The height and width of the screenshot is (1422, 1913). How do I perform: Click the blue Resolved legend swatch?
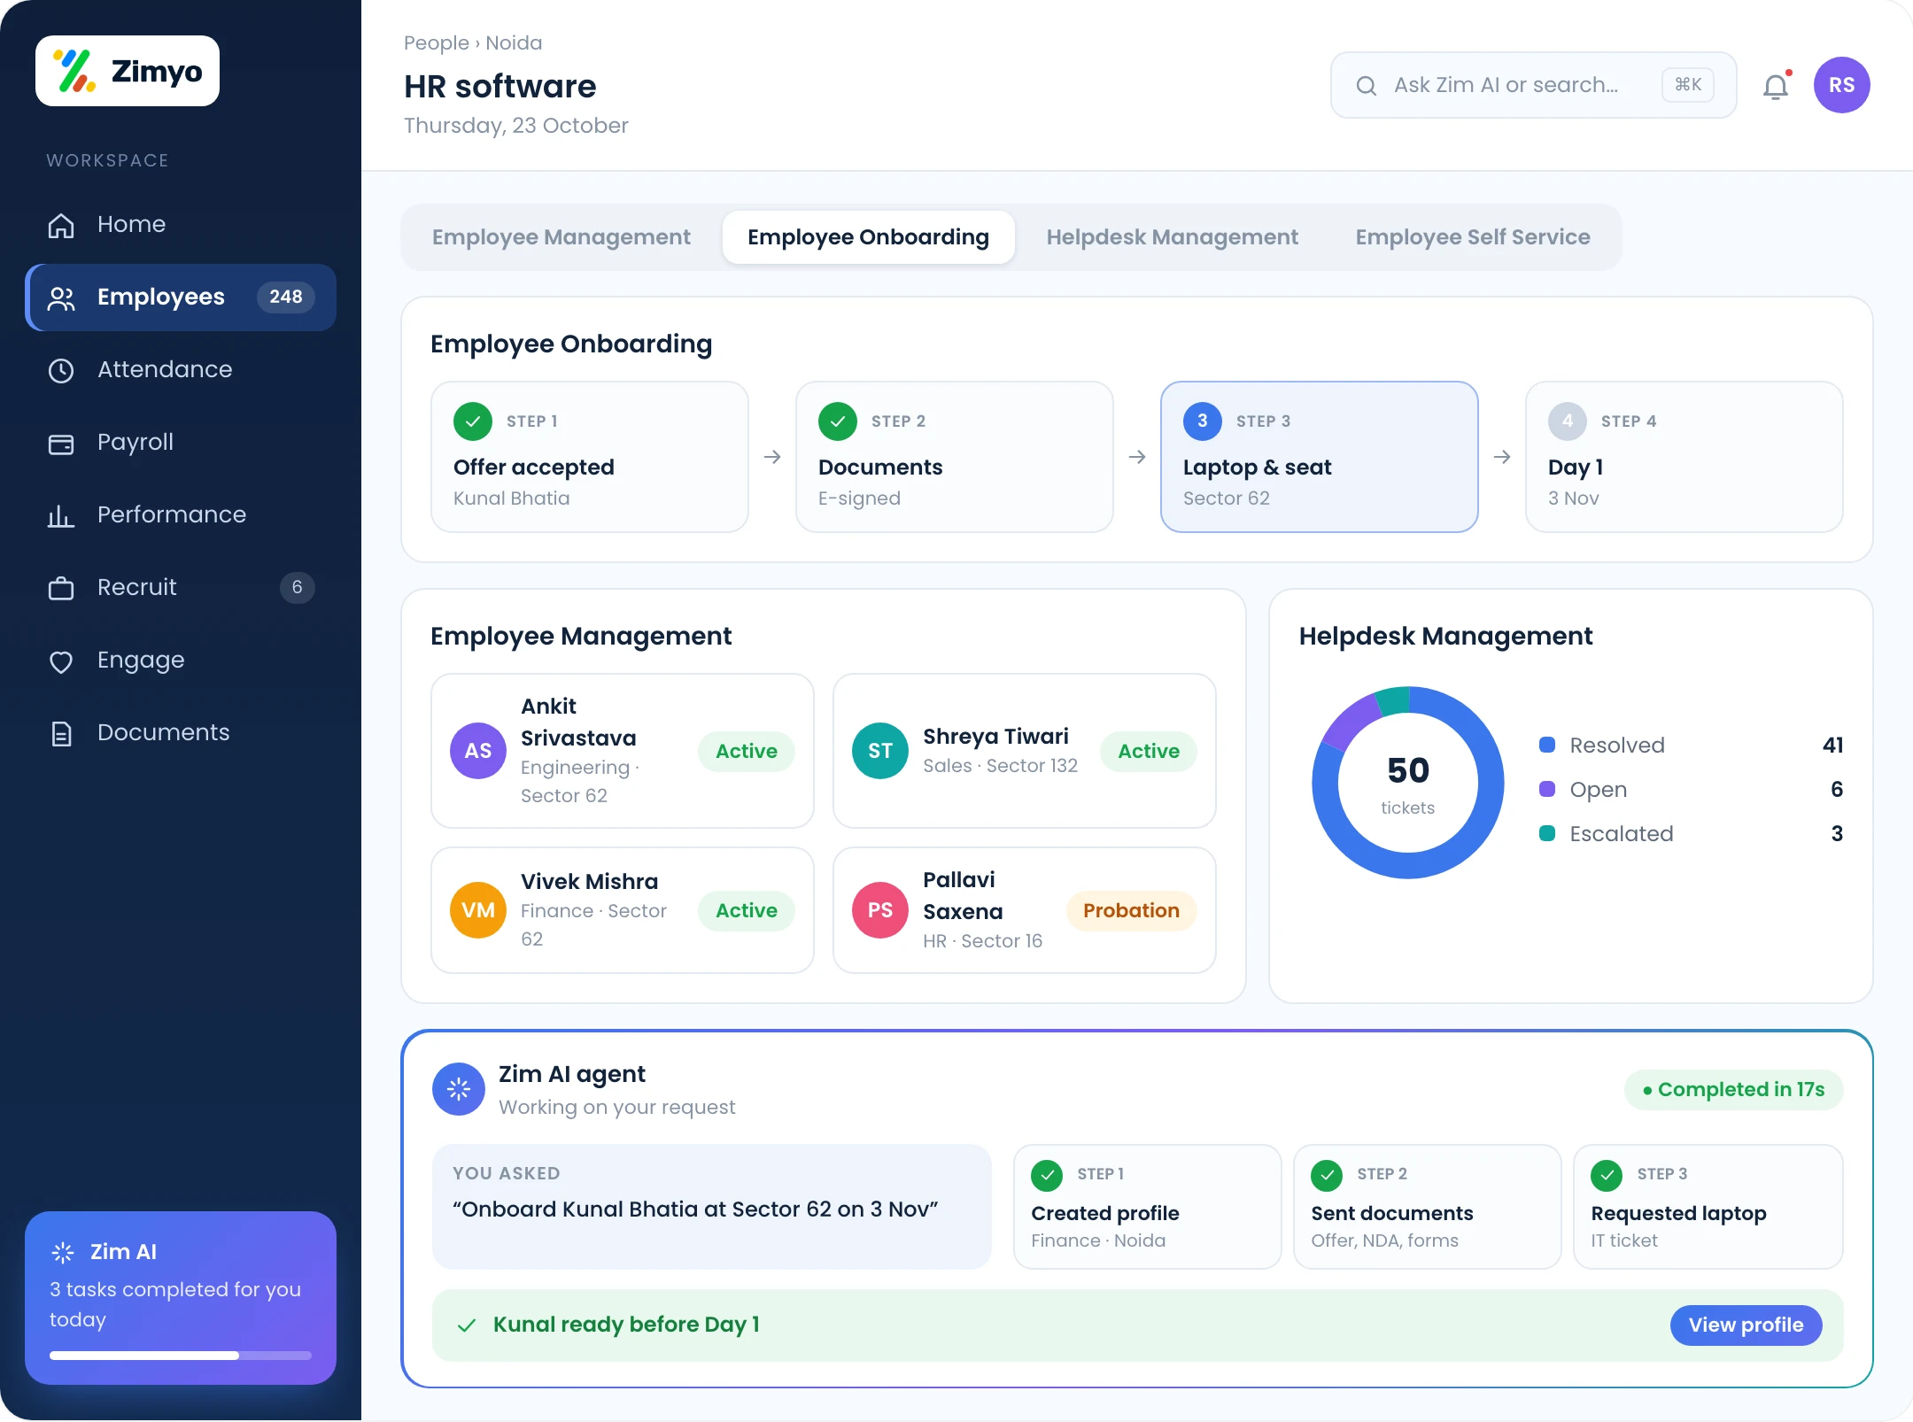pos(1547,745)
